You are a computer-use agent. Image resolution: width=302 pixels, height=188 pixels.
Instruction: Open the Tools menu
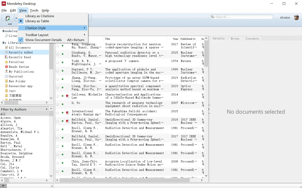click(x=34, y=10)
